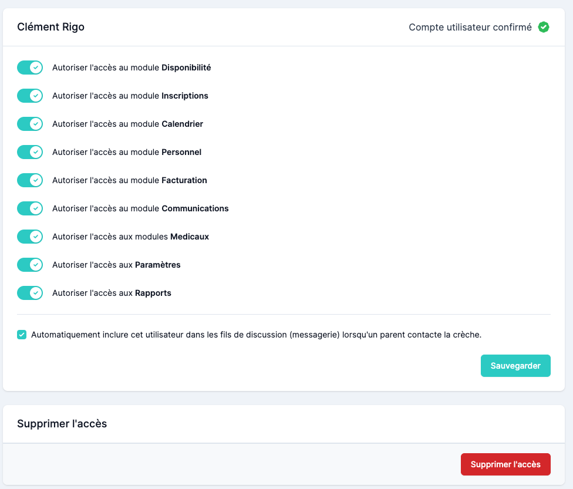
Task: Disable the Facturation module toggle
Action: 30,180
